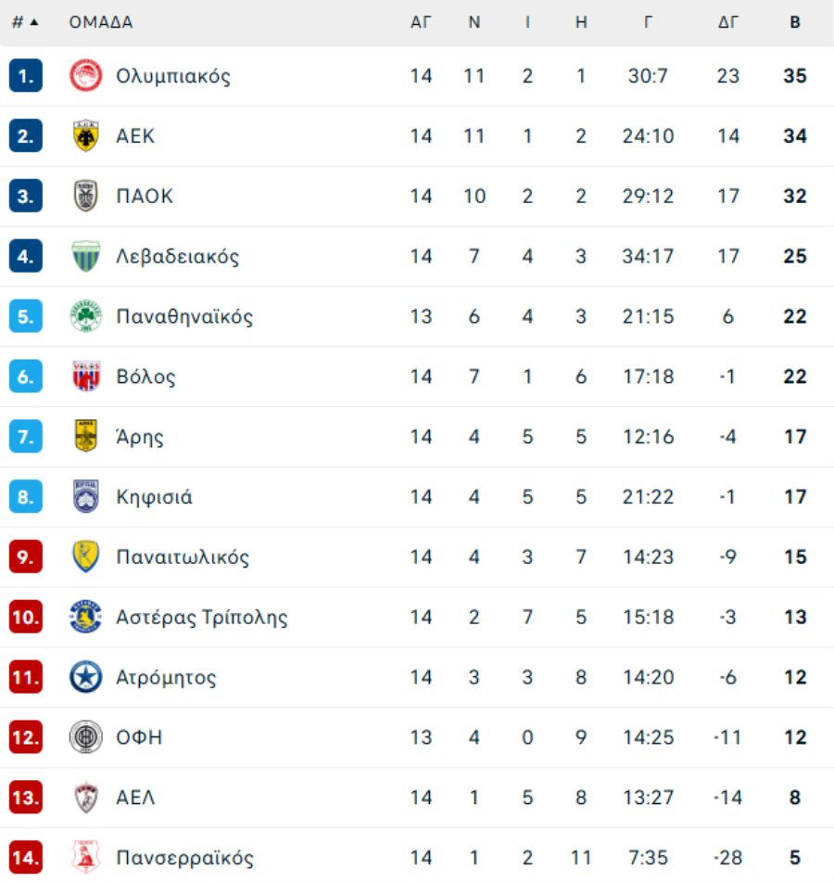Click the Παναθηναϊκός shamrock logo
The image size is (834, 882).
[86, 317]
